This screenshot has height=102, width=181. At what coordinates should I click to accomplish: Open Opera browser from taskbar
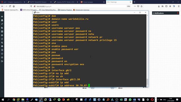point(152,99)
